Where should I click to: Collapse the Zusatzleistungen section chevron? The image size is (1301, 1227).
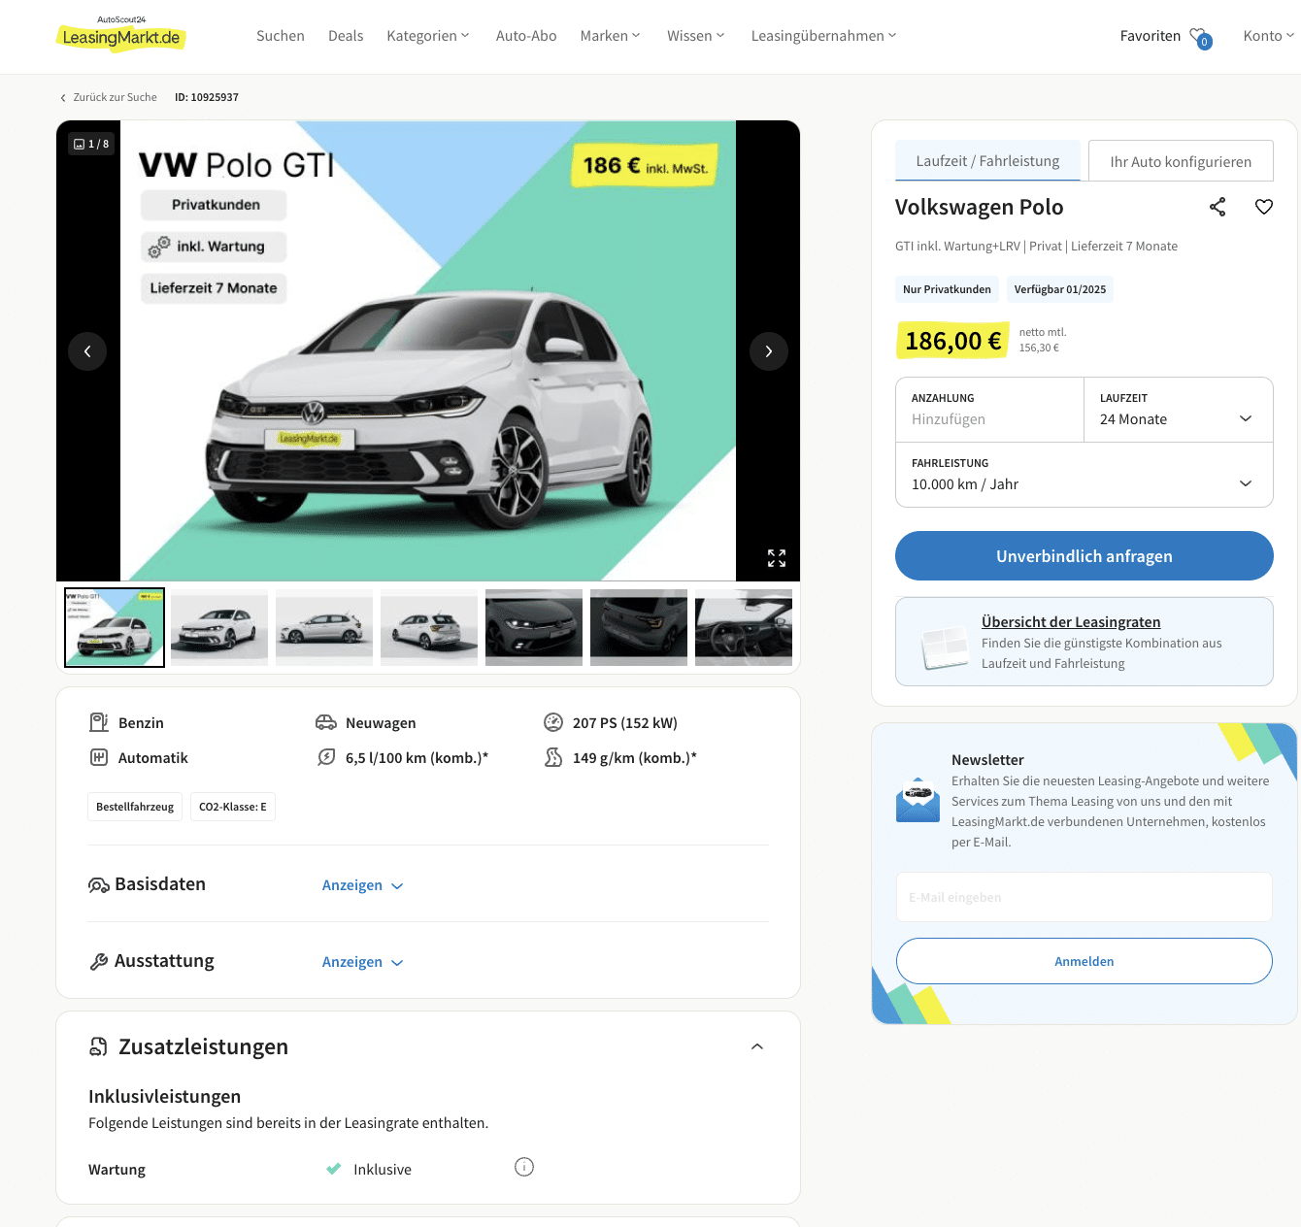coord(757,1046)
